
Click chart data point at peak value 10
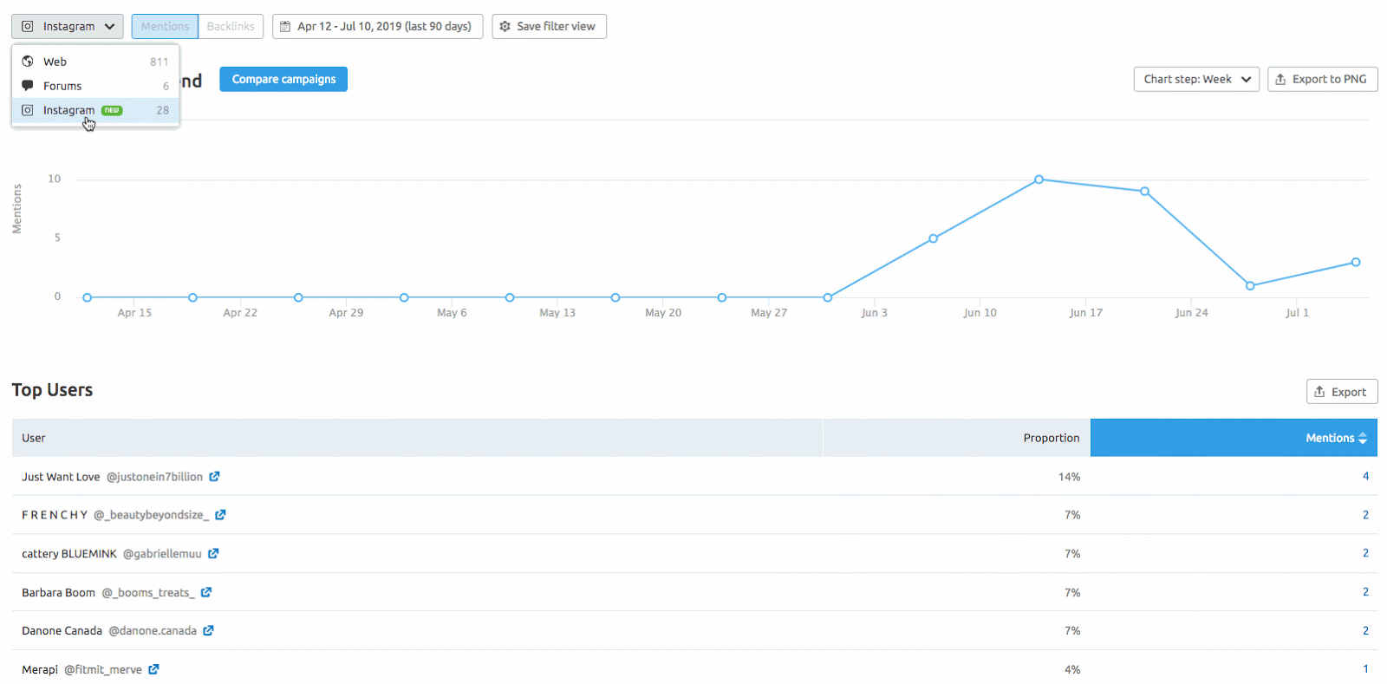[x=1039, y=179]
